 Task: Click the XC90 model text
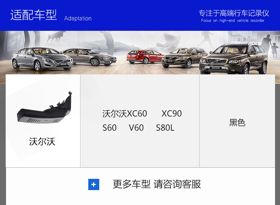coord(172,113)
